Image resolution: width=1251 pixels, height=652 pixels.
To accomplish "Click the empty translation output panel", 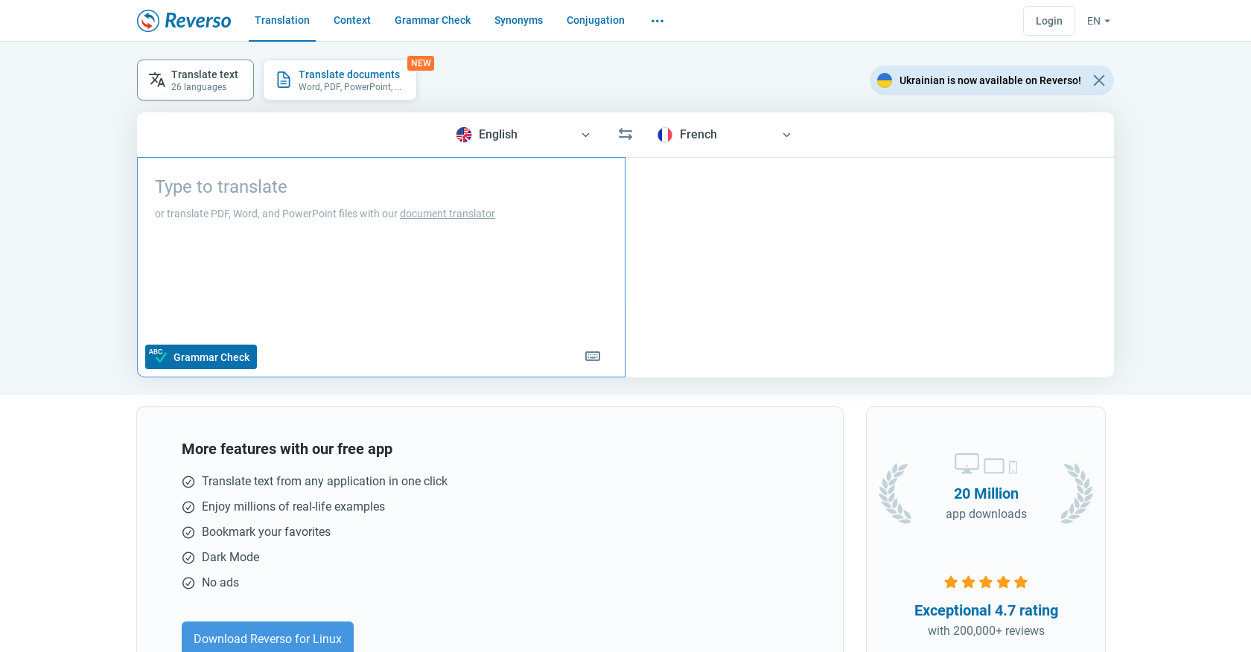I will (x=870, y=267).
